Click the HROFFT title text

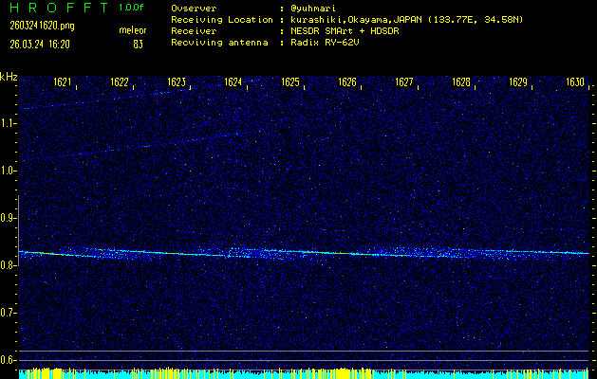pos(60,8)
